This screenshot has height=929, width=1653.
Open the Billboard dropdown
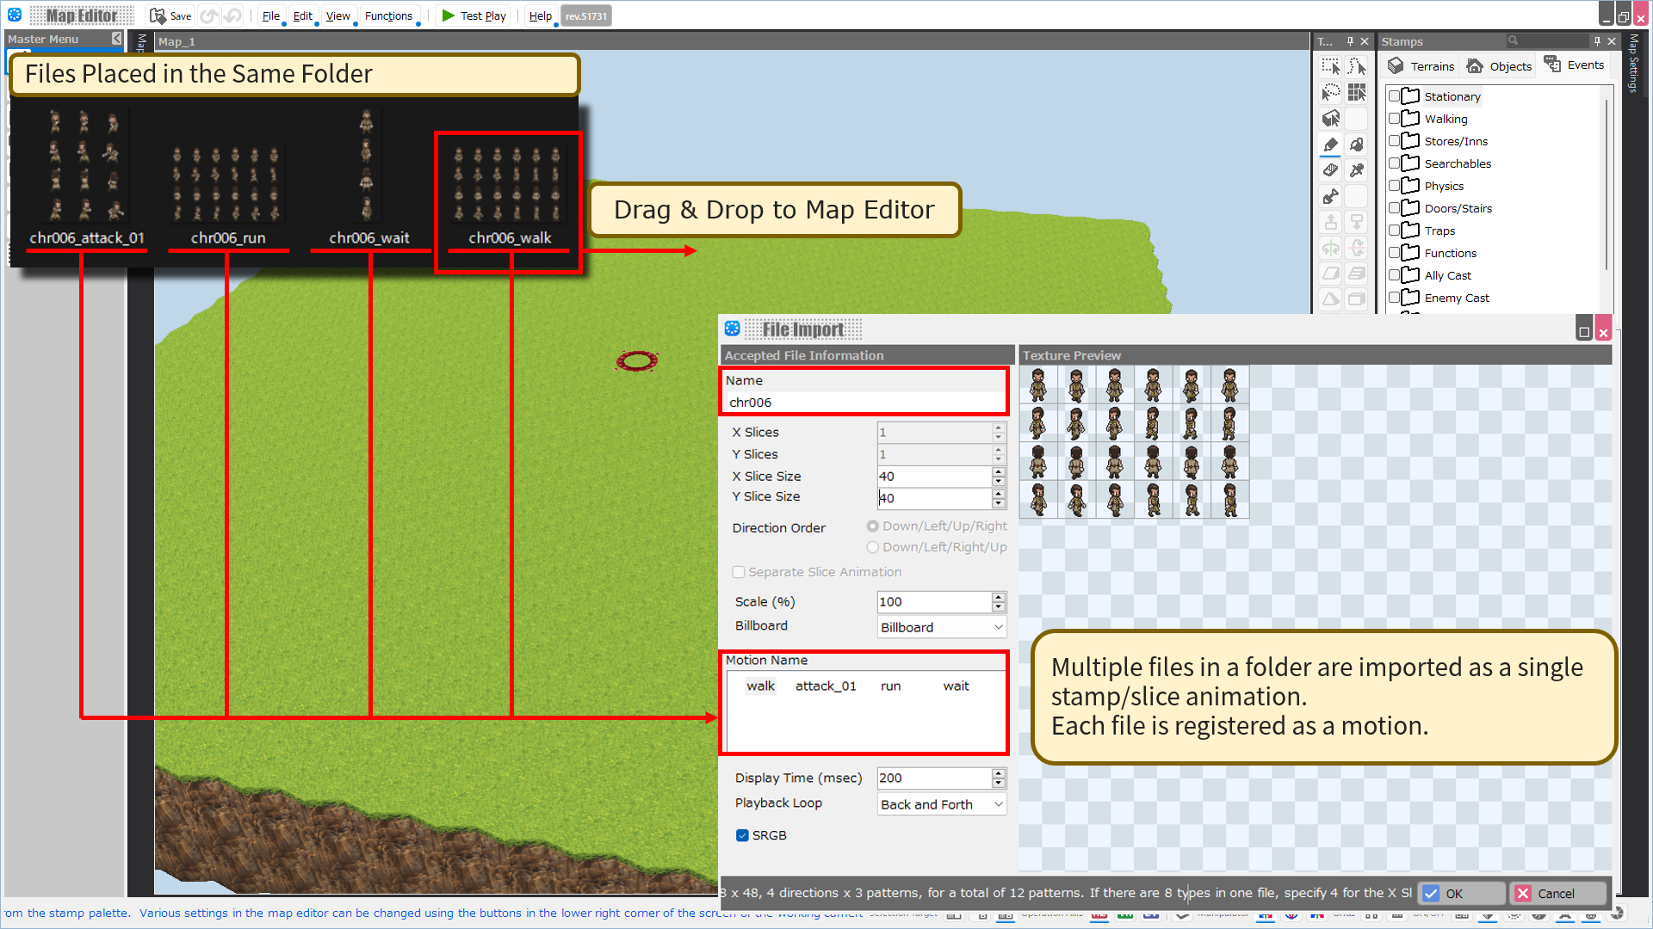click(941, 627)
